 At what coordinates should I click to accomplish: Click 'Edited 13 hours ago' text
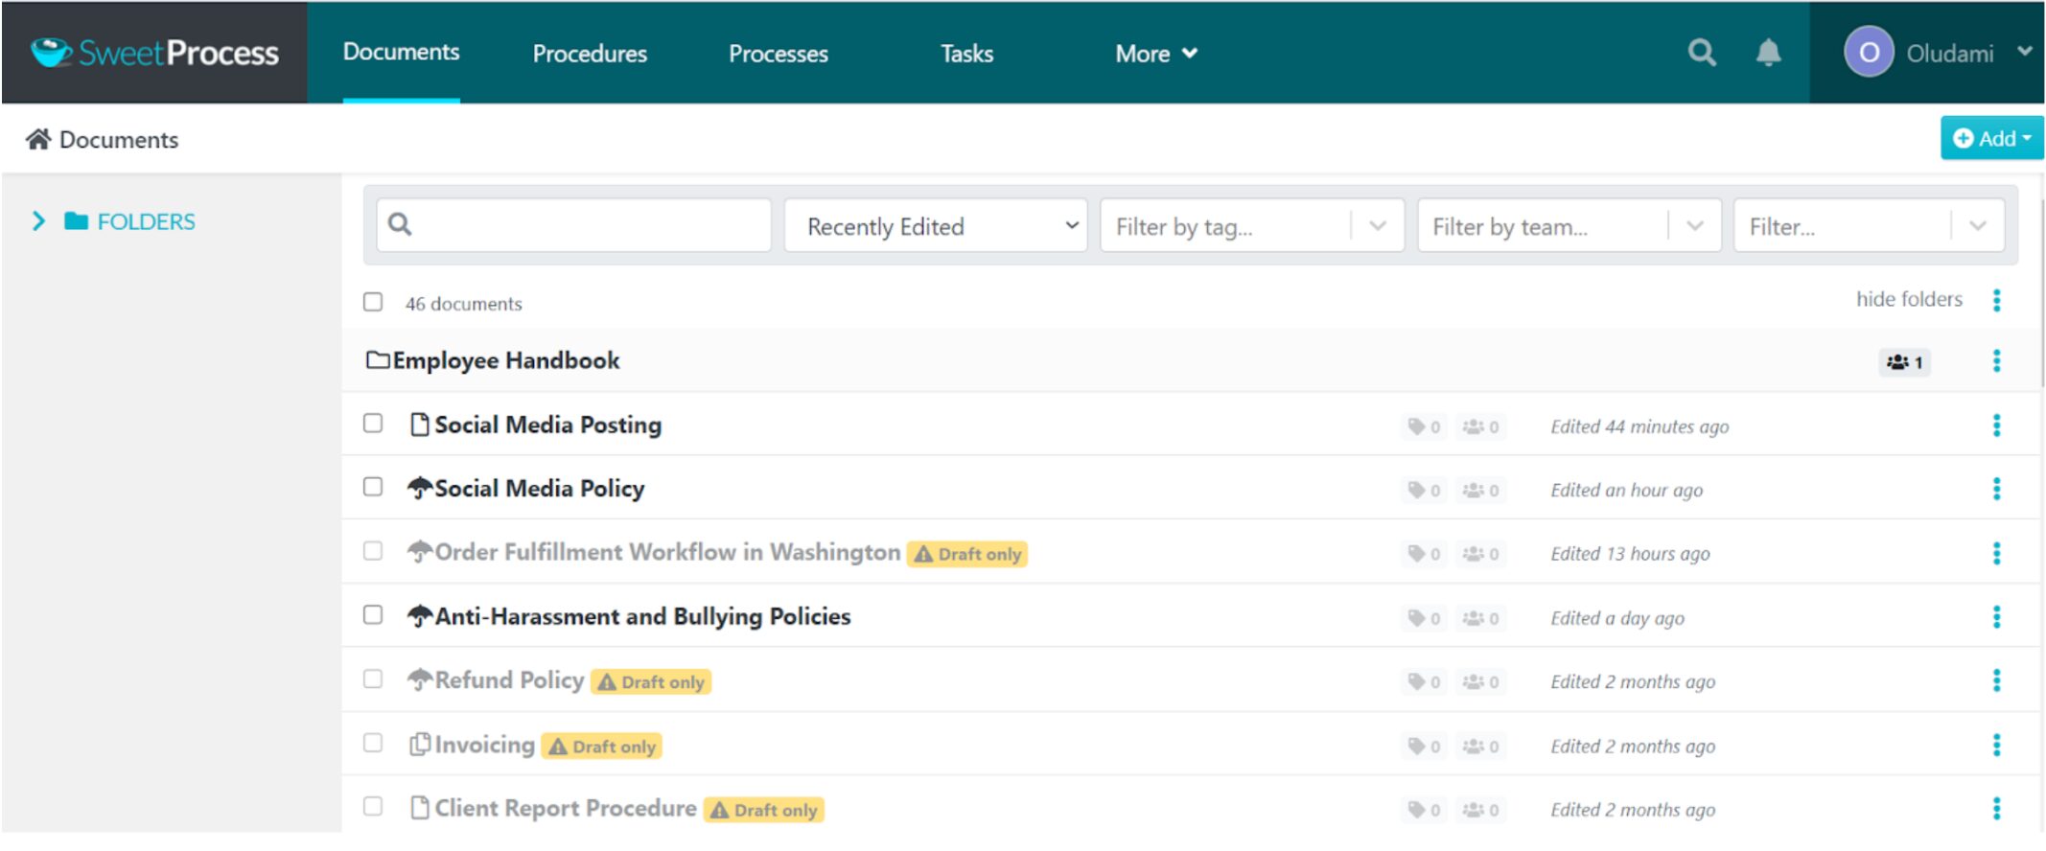click(x=1630, y=554)
